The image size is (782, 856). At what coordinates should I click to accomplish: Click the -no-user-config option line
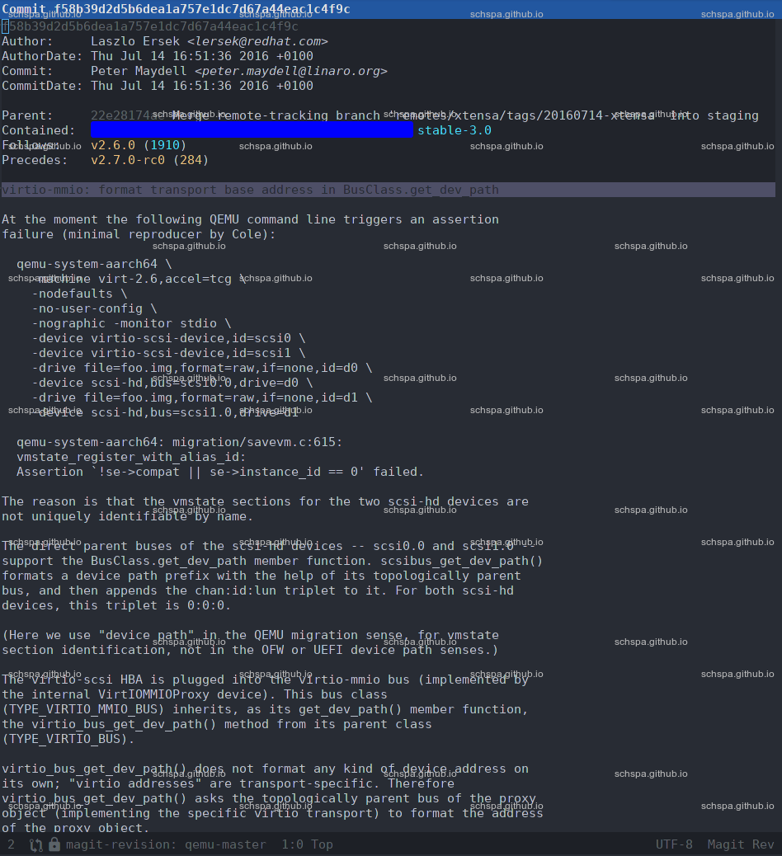coord(95,308)
